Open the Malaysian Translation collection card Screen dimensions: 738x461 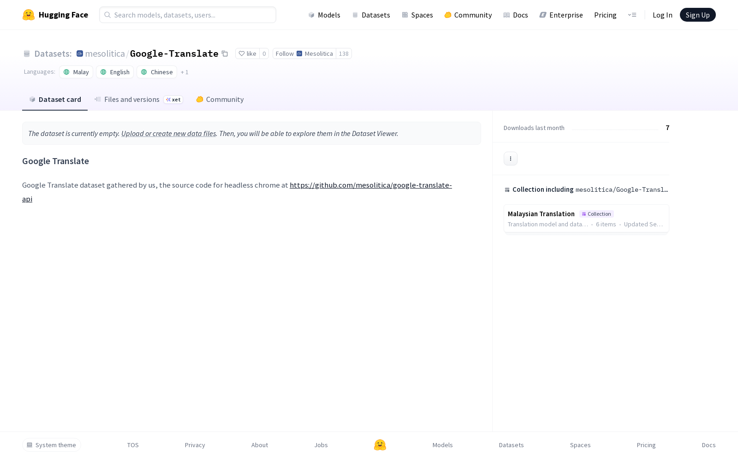pyautogui.click(x=586, y=219)
